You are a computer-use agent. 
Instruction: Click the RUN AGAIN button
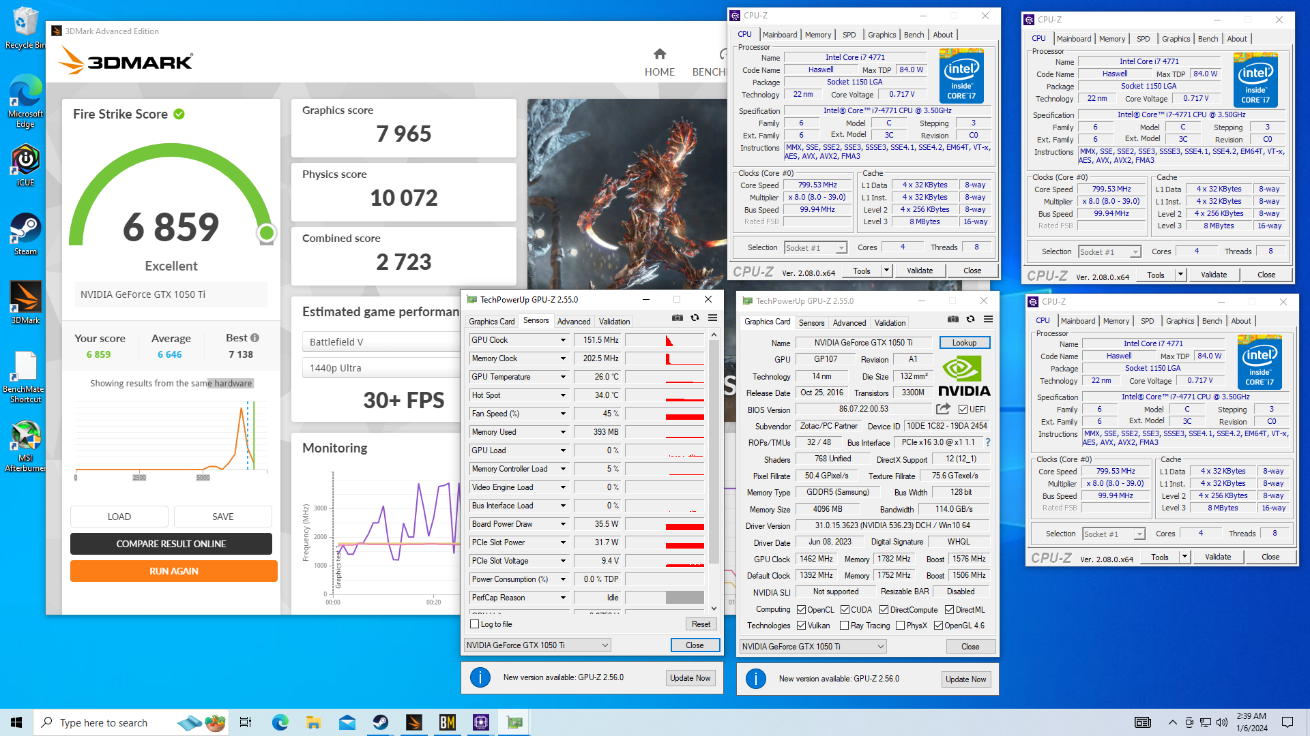point(174,571)
